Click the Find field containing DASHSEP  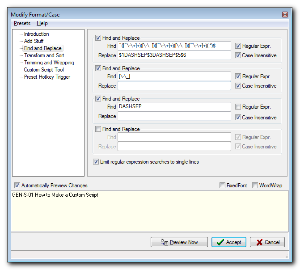point(174,107)
